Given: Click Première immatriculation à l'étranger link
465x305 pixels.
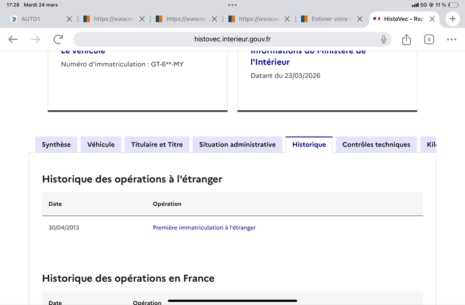Looking at the screenshot, I should [204, 228].
